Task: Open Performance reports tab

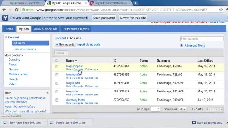Action: click(76, 29)
